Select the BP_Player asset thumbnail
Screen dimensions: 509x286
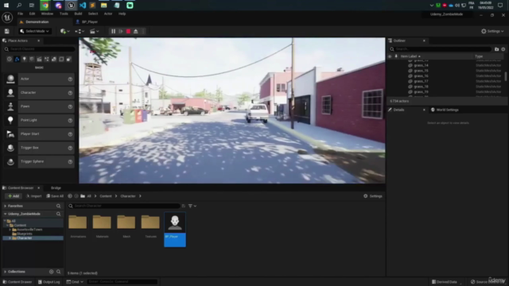(175, 230)
